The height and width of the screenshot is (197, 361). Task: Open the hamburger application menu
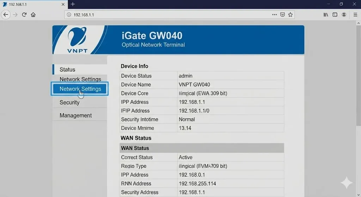(355, 15)
